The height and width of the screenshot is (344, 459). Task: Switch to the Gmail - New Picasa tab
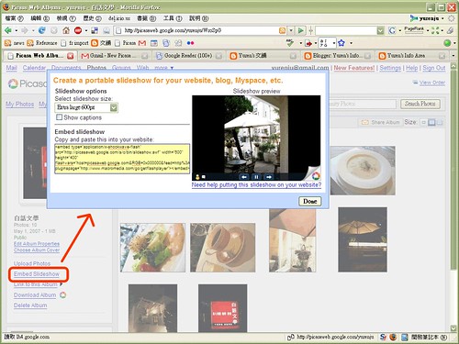pyautogui.click(x=114, y=56)
